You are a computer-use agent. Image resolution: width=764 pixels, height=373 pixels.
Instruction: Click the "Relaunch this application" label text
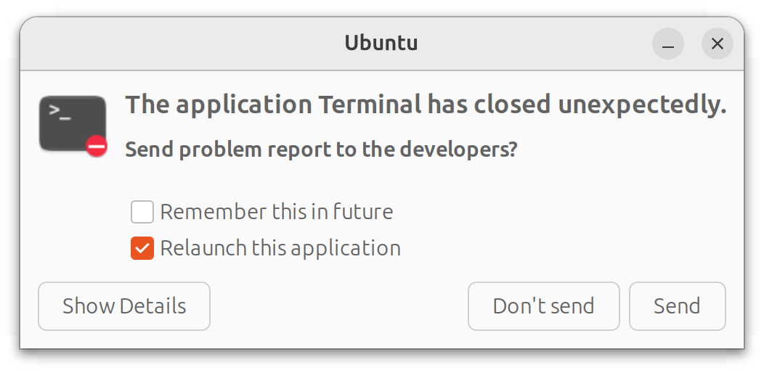(280, 248)
